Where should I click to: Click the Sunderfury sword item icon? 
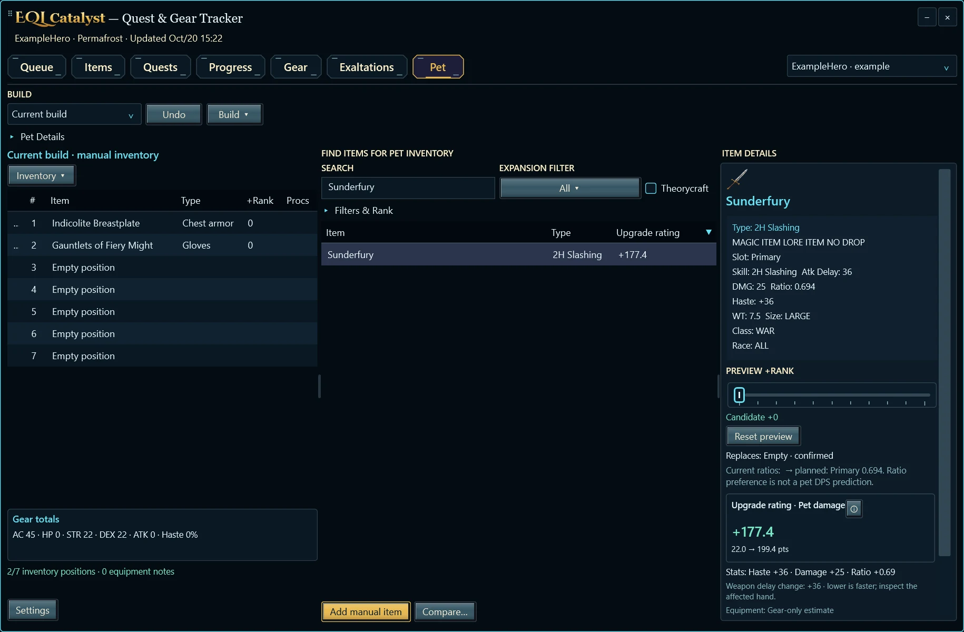[737, 179]
